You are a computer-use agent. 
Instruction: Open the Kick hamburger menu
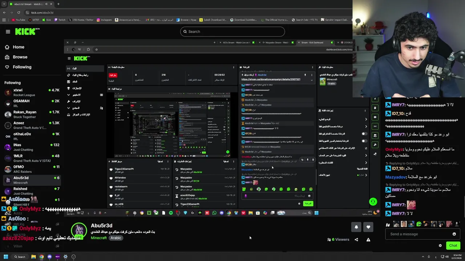[x=8, y=32]
